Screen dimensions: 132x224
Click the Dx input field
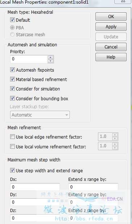[x=35, y=187]
